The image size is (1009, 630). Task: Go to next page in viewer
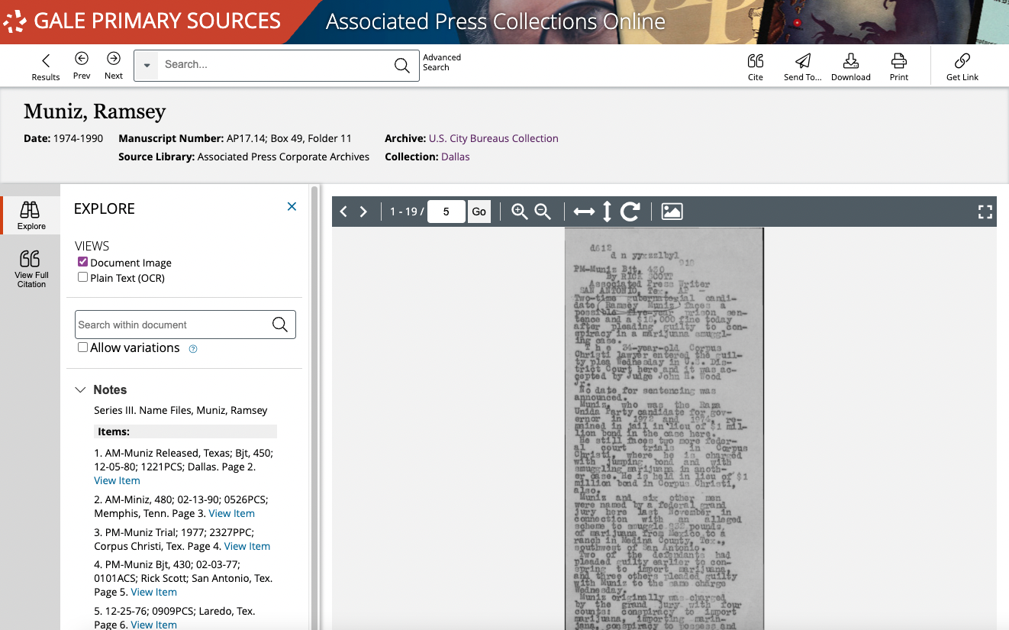(363, 212)
